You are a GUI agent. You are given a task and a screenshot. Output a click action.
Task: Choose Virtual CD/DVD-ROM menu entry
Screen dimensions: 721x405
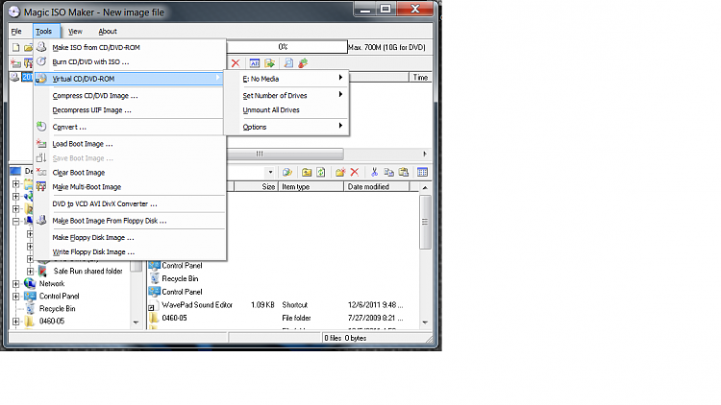pyautogui.click(x=130, y=79)
